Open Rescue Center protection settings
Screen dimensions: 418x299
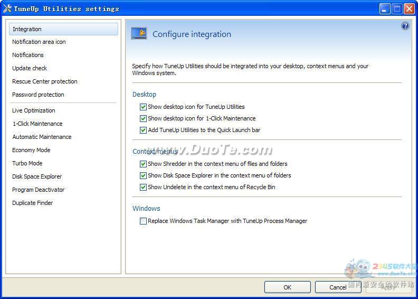pyautogui.click(x=45, y=81)
